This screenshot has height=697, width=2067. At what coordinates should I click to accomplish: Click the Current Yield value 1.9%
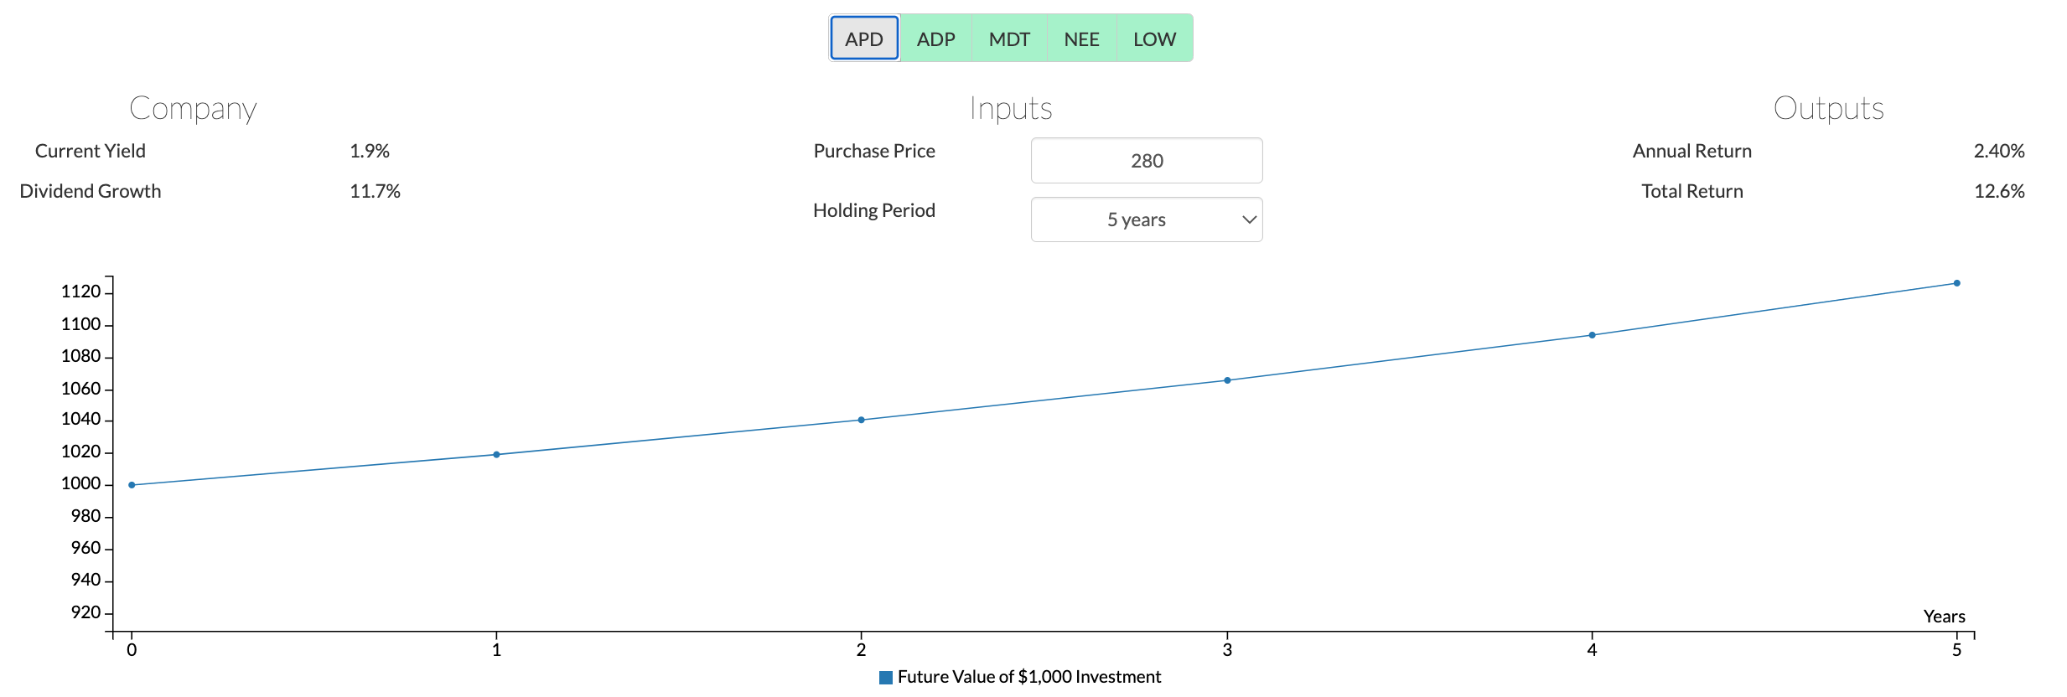(x=370, y=151)
